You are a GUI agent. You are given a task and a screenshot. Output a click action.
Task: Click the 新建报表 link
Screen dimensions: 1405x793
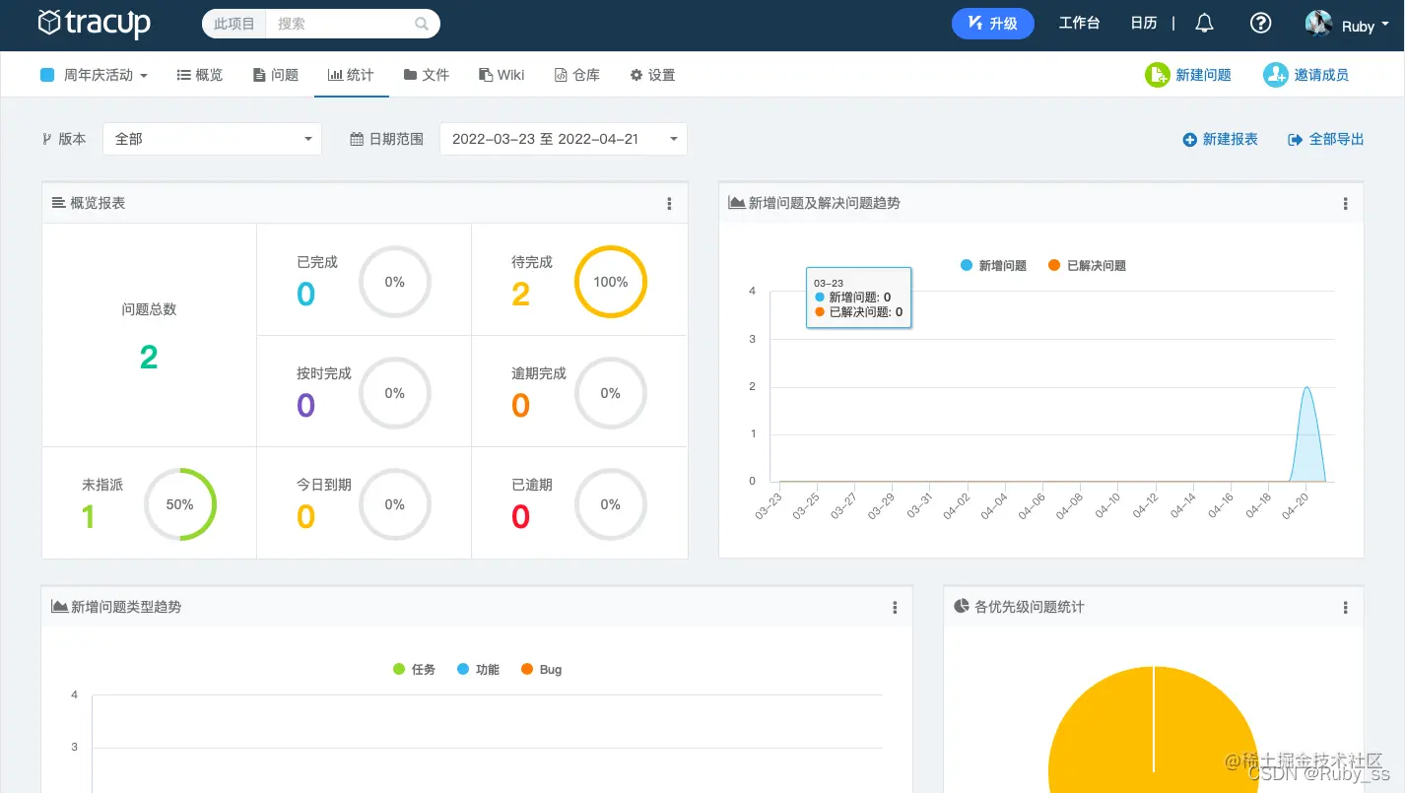[1221, 139]
